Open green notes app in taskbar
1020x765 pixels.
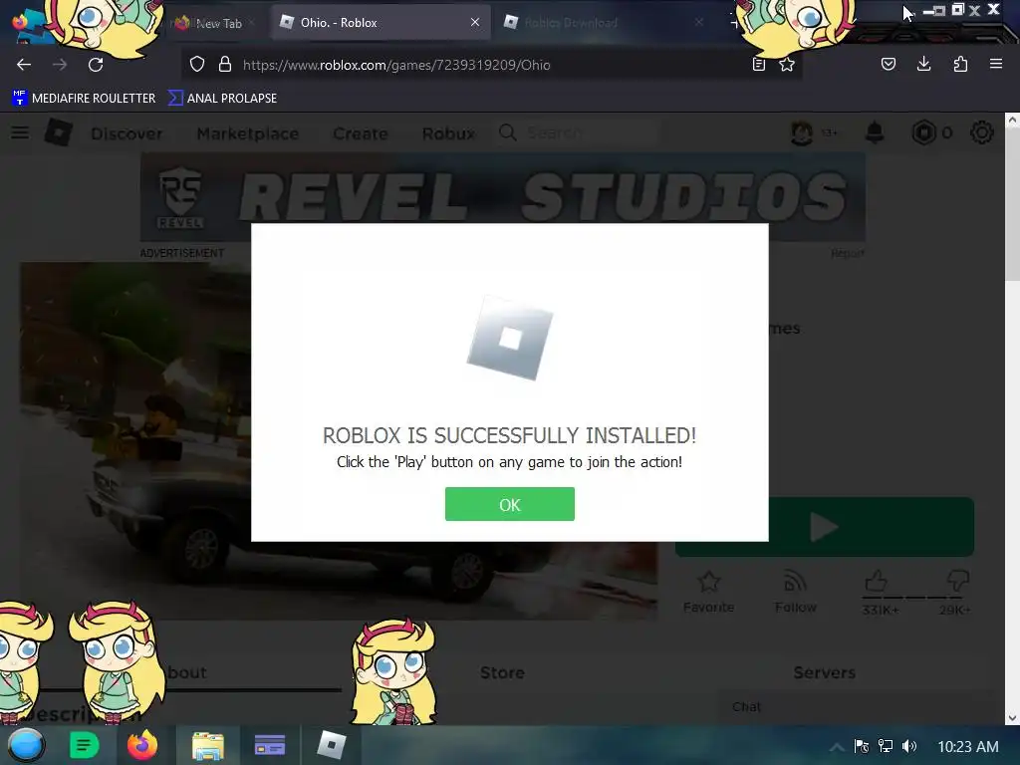(84, 745)
